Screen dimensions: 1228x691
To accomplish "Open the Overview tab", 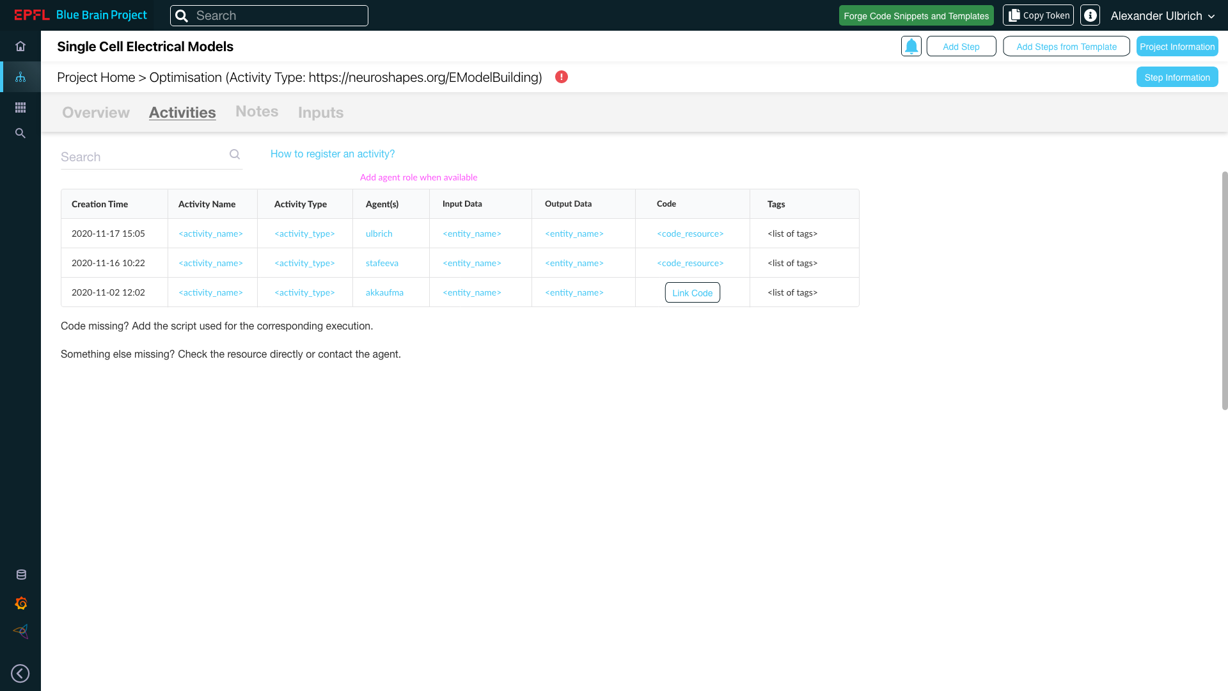I will tap(95, 112).
